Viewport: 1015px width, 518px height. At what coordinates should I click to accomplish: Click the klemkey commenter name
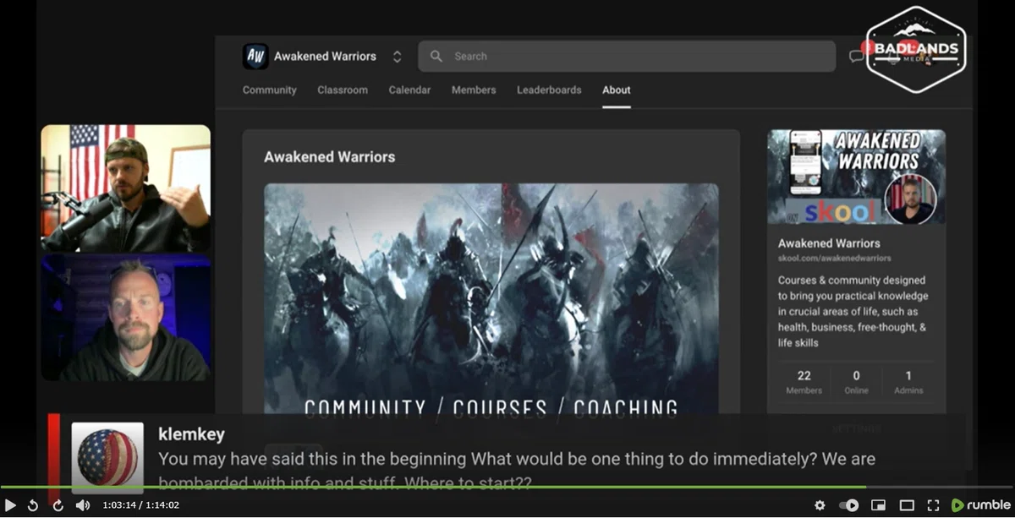pyautogui.click(x=191, y=433)
